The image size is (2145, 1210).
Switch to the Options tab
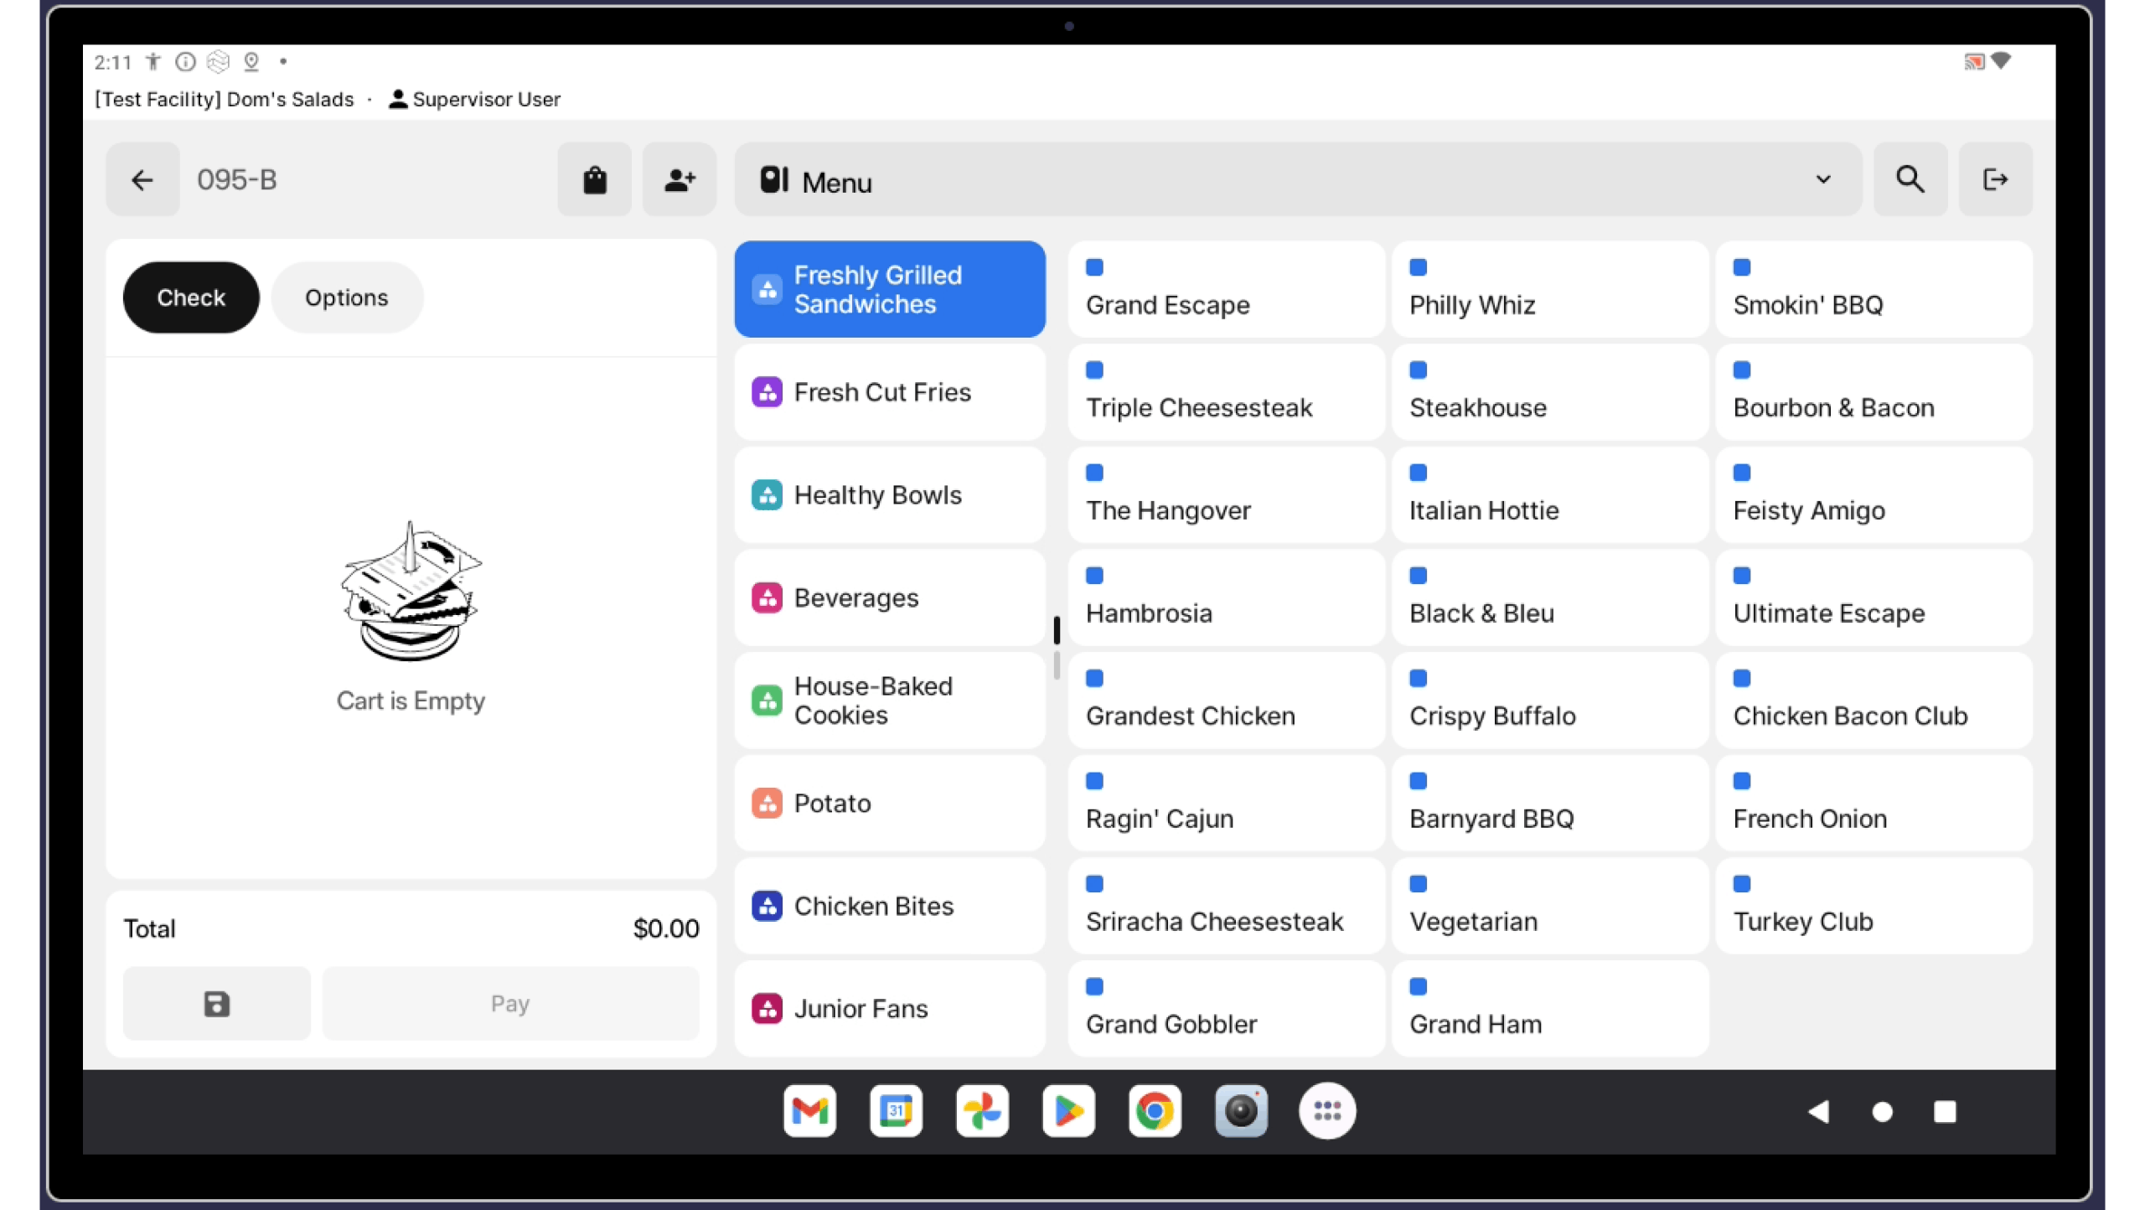point(346,297)
